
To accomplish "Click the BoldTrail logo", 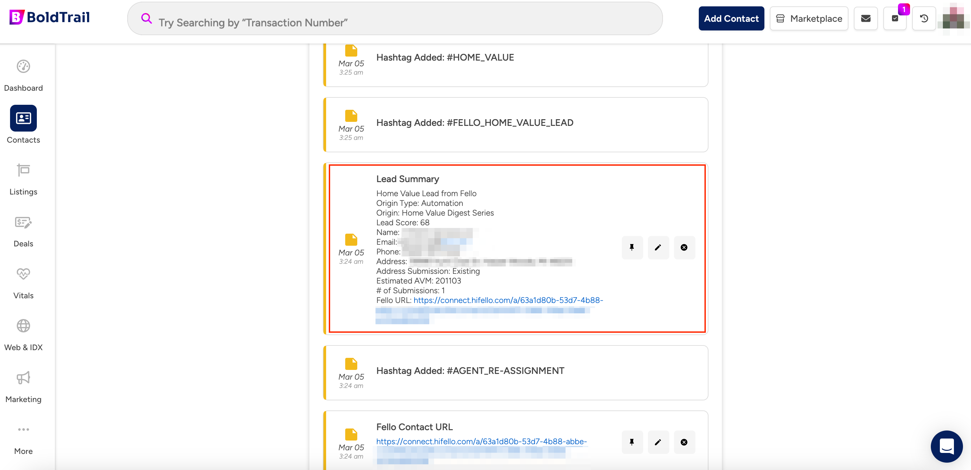I will coord(49,17).
